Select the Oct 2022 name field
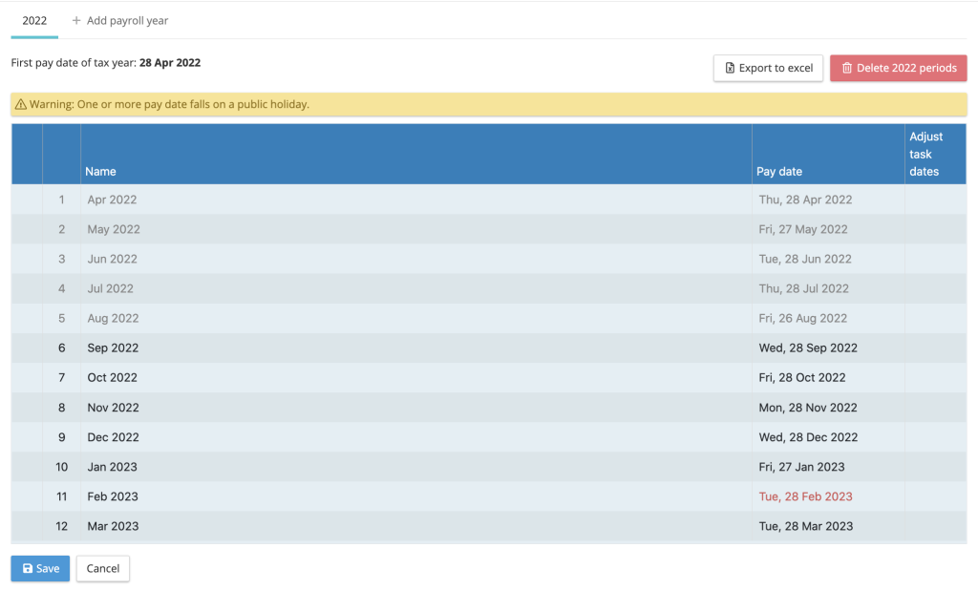The height and width of the screenshot is (590, 978). point(112,378)
